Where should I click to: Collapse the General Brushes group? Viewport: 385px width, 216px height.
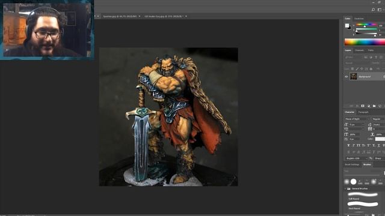[346, 189]
